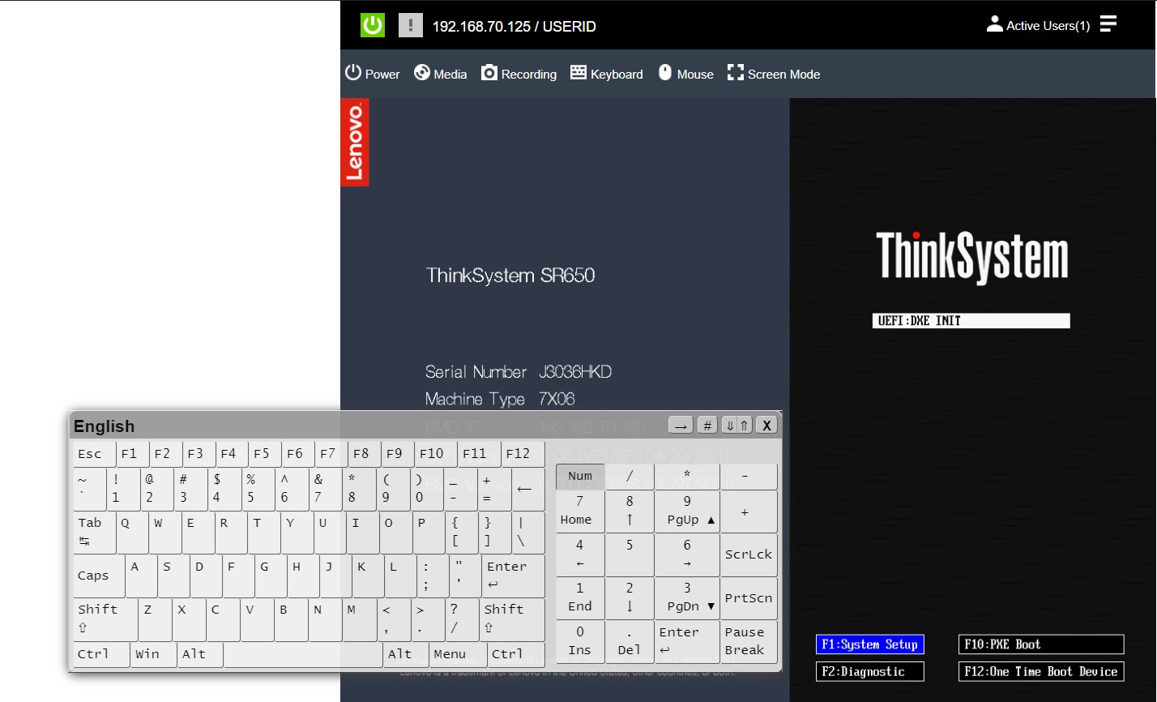Click the UEFI:DXE INIT progress bar
The image size is (1157, 702).
coord(971,321)
